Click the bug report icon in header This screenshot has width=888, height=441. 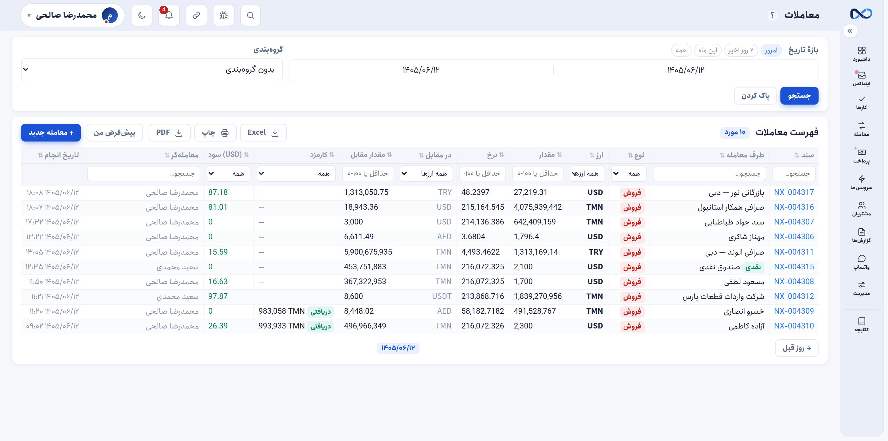tap(223, 15)
